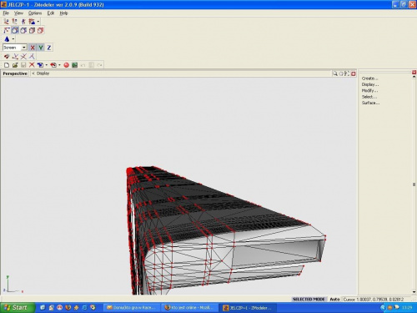
Task: Click the viewport zoom magnifier icon
Action: coord(335,73)
